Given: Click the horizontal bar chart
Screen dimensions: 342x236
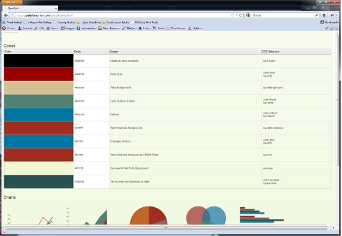Looking at the screenshot, I should (262, 215).
